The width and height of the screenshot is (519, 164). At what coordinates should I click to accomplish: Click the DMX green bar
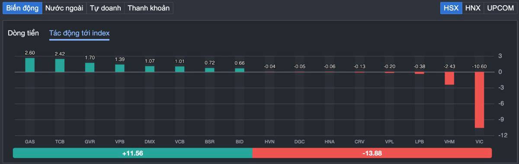click(150, 69)
